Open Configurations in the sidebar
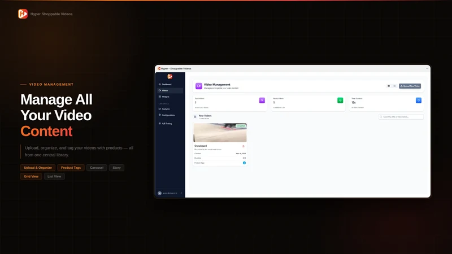Screen dimensions: 452x254 coord(170,115)
